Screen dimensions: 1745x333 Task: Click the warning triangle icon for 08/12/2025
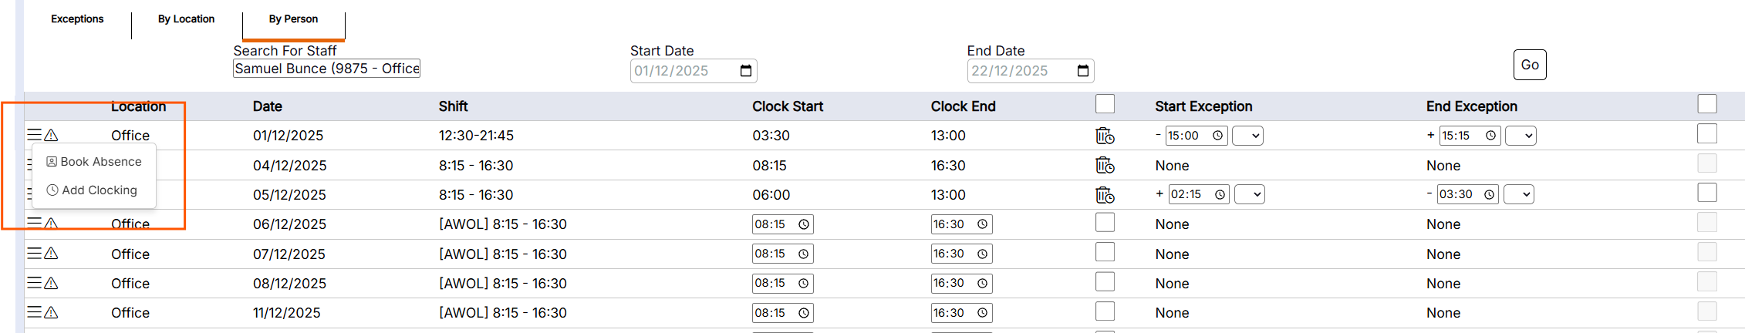pos(52,283)
